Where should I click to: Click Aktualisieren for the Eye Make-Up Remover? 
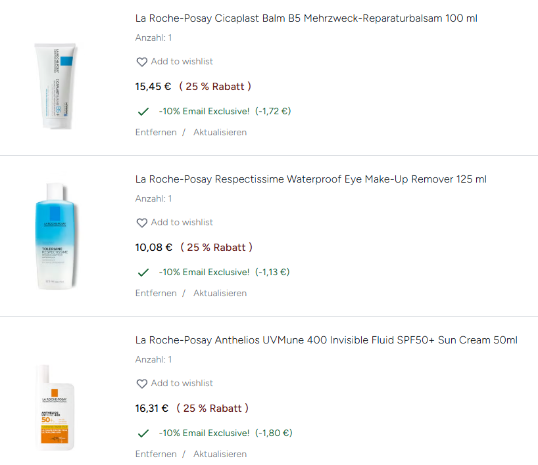pyautogui.click(x=220, y=293)
